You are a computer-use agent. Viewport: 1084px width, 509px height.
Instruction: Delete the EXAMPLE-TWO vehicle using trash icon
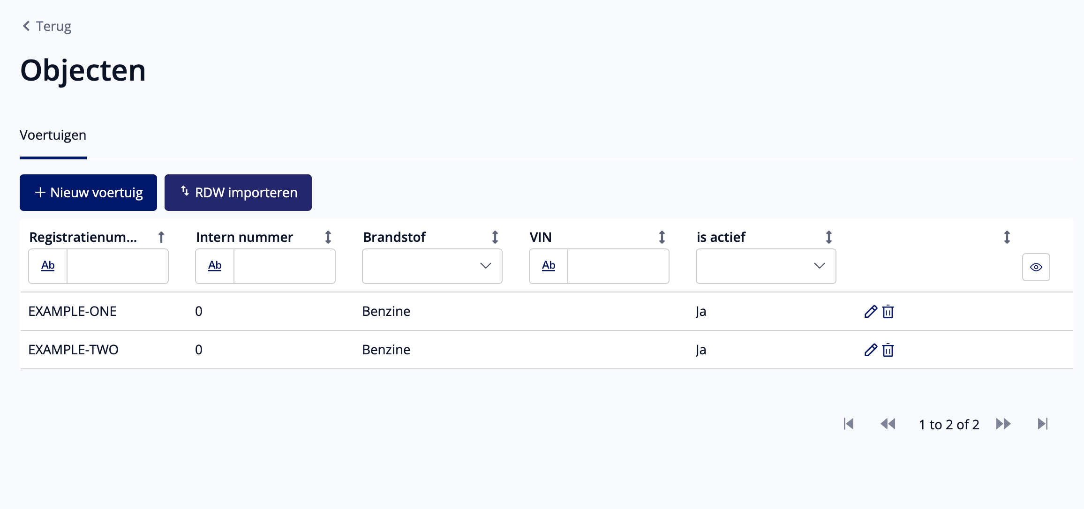(x=888, y=350)
